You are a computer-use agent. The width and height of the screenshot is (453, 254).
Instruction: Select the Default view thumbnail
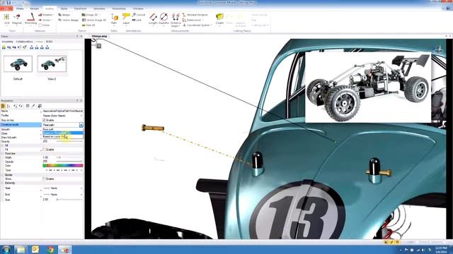pos(18,64)
